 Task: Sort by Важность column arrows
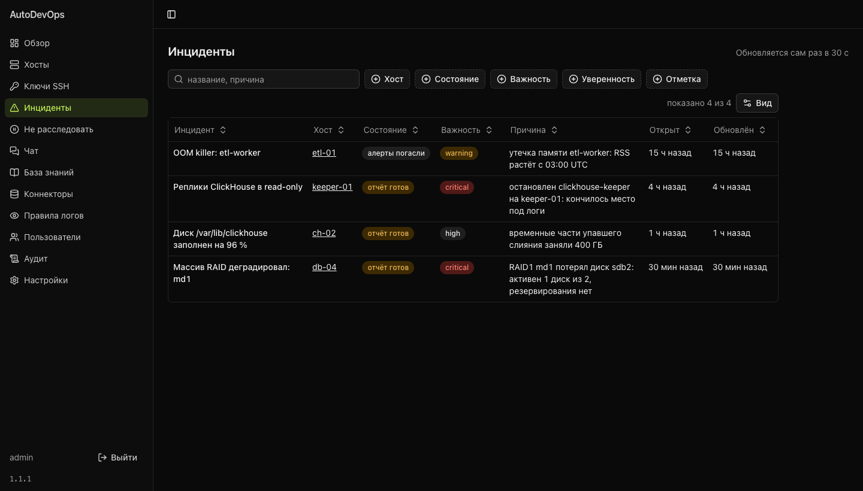[x=489, y=130]
